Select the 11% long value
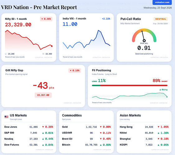 (x=102, y=81)
